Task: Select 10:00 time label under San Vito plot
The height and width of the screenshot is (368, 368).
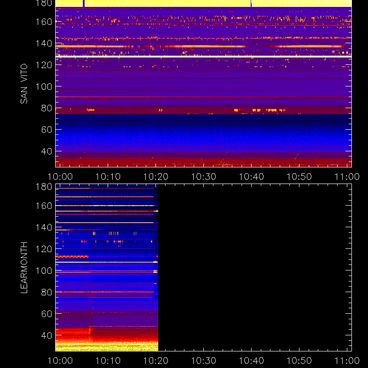Action: click(x=60, y=177)
